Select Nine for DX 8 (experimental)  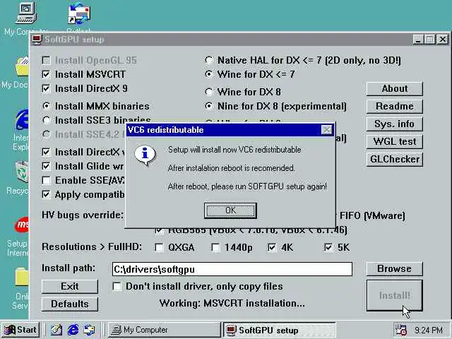tap(209, 106)
